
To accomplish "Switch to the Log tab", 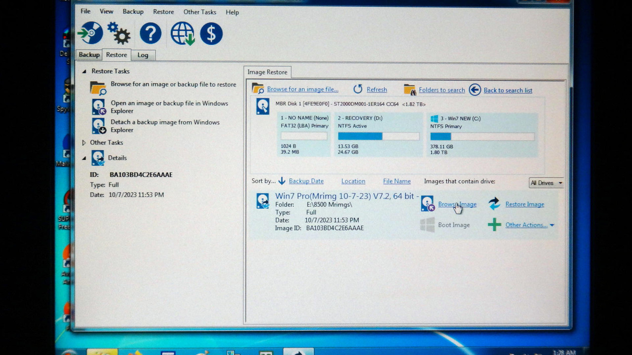I will [x=143, y=55].
